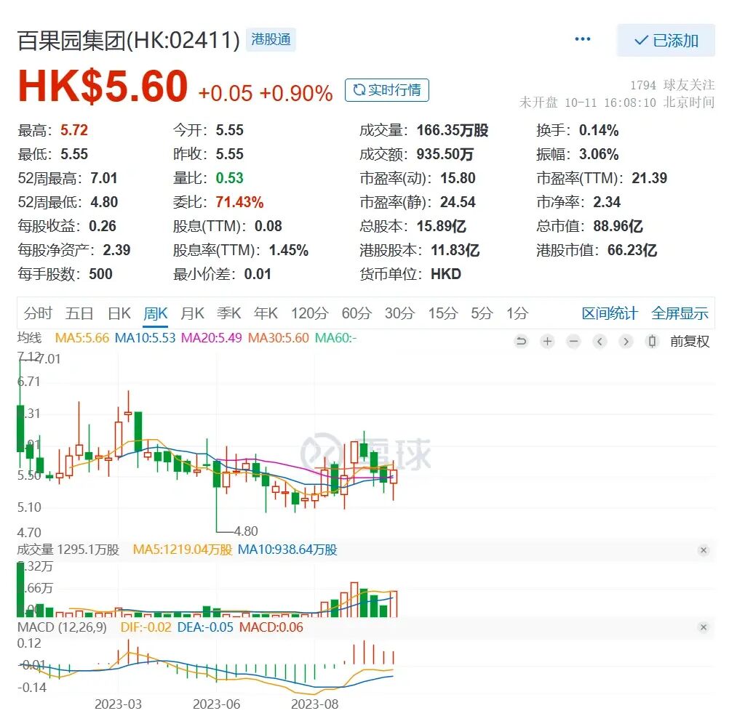Viewport: 729px width, 716px height.
Task: Click the 总市值 value 88.96亿
Action: (618, 226)
